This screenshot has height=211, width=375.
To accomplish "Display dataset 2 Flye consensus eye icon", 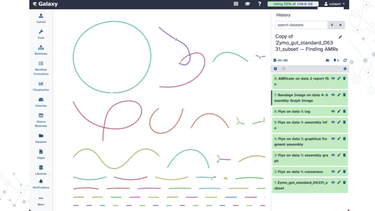I will pos(333,172).
